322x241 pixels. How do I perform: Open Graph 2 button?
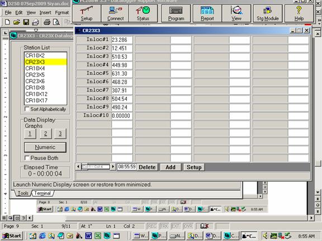point(46,134)
